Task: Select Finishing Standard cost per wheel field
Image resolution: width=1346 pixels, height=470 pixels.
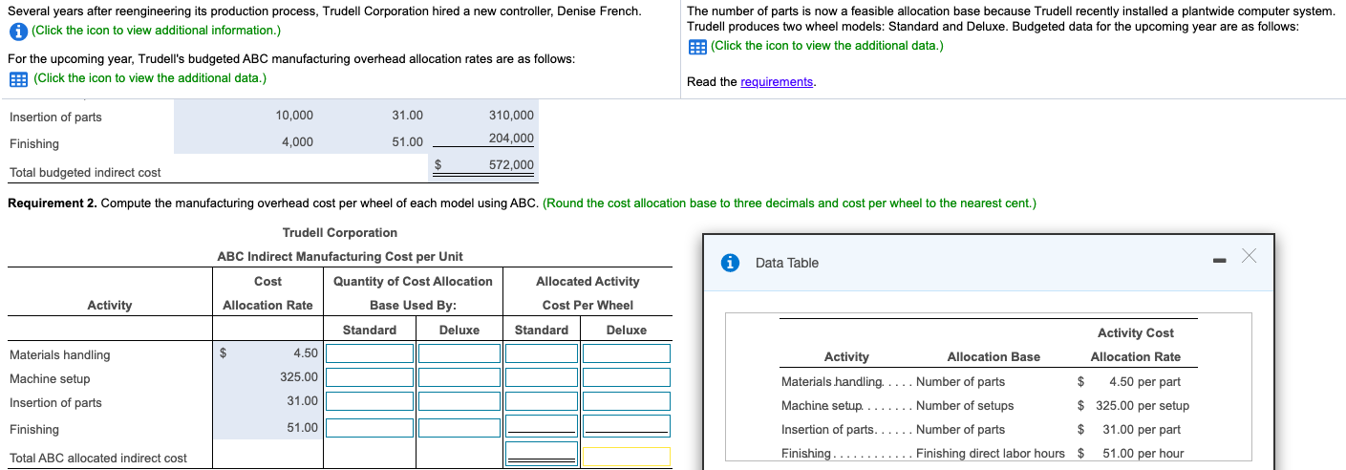Action: pos(541,426)
